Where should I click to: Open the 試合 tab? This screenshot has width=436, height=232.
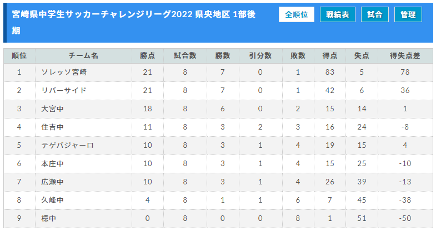374,14
